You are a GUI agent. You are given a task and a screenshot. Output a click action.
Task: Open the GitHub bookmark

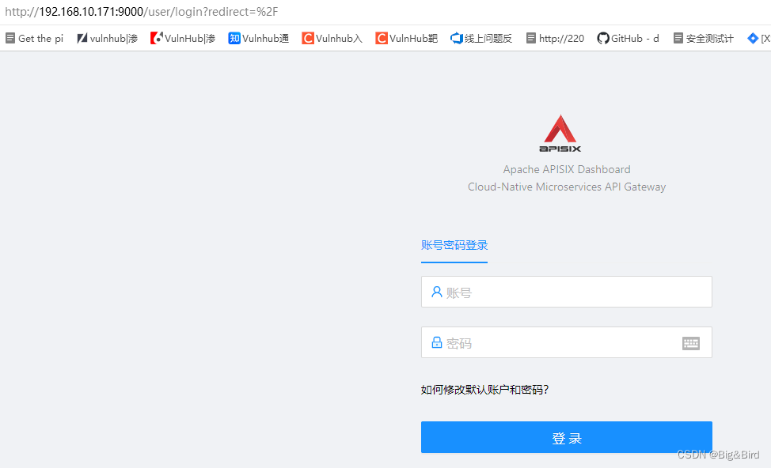pos(628,38)
